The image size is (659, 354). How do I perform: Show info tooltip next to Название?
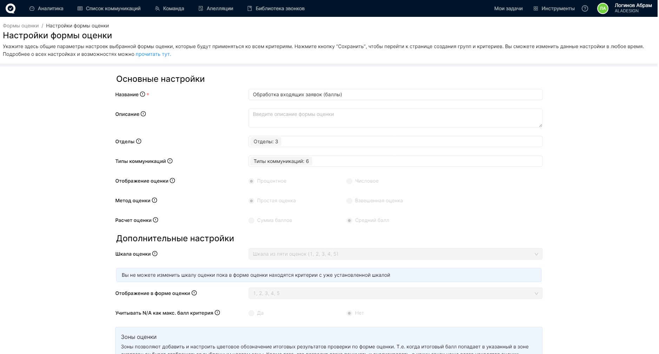[143, 94]
